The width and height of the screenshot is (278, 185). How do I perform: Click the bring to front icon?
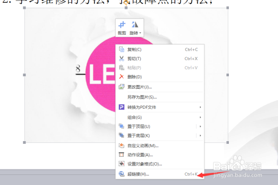[x=121, y=126]
